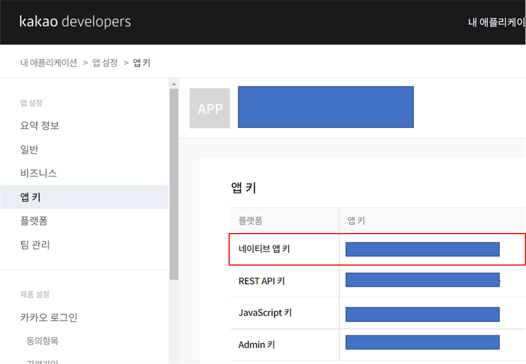526x364 pixels.
Task: Select the Admin 키 value
Action: [423, 342]
